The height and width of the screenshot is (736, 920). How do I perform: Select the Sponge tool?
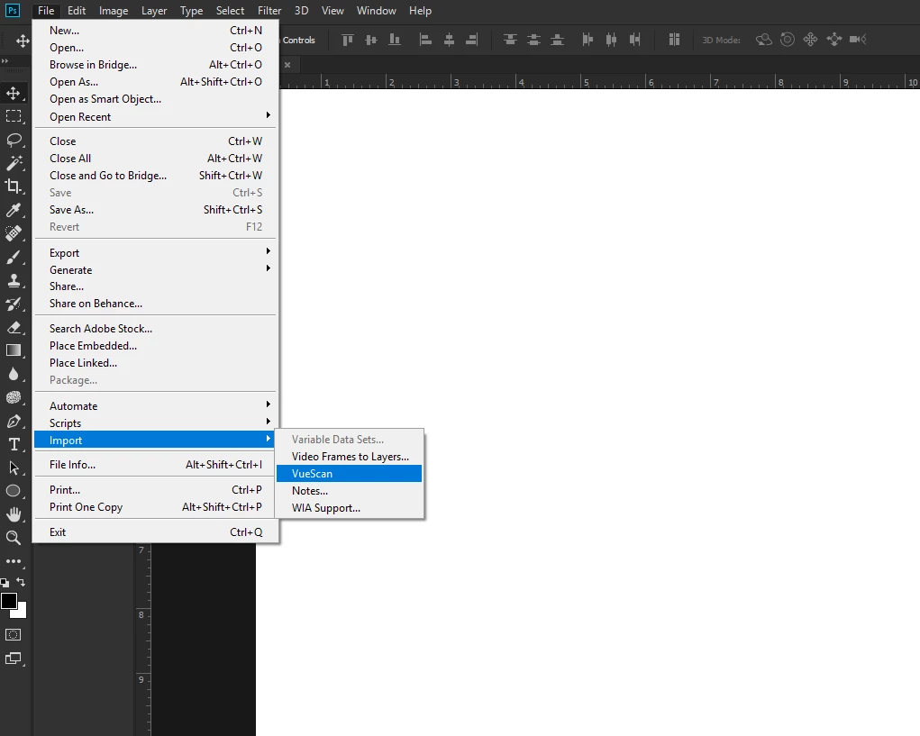coord(13,397)
